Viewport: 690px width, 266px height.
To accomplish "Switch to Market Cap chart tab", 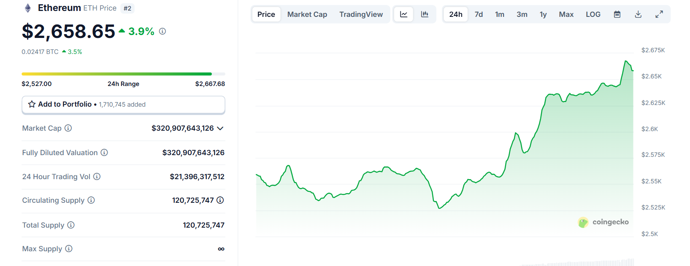I will [307, 14].
